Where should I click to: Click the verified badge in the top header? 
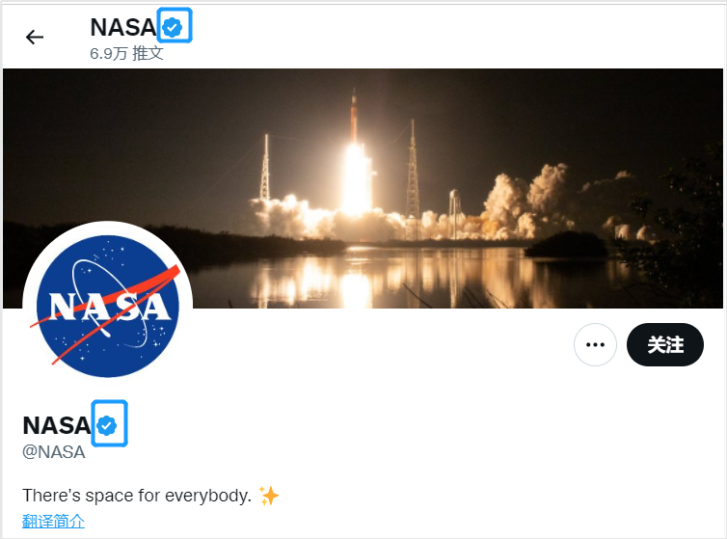pyautogui.click(x=174, y=28)
